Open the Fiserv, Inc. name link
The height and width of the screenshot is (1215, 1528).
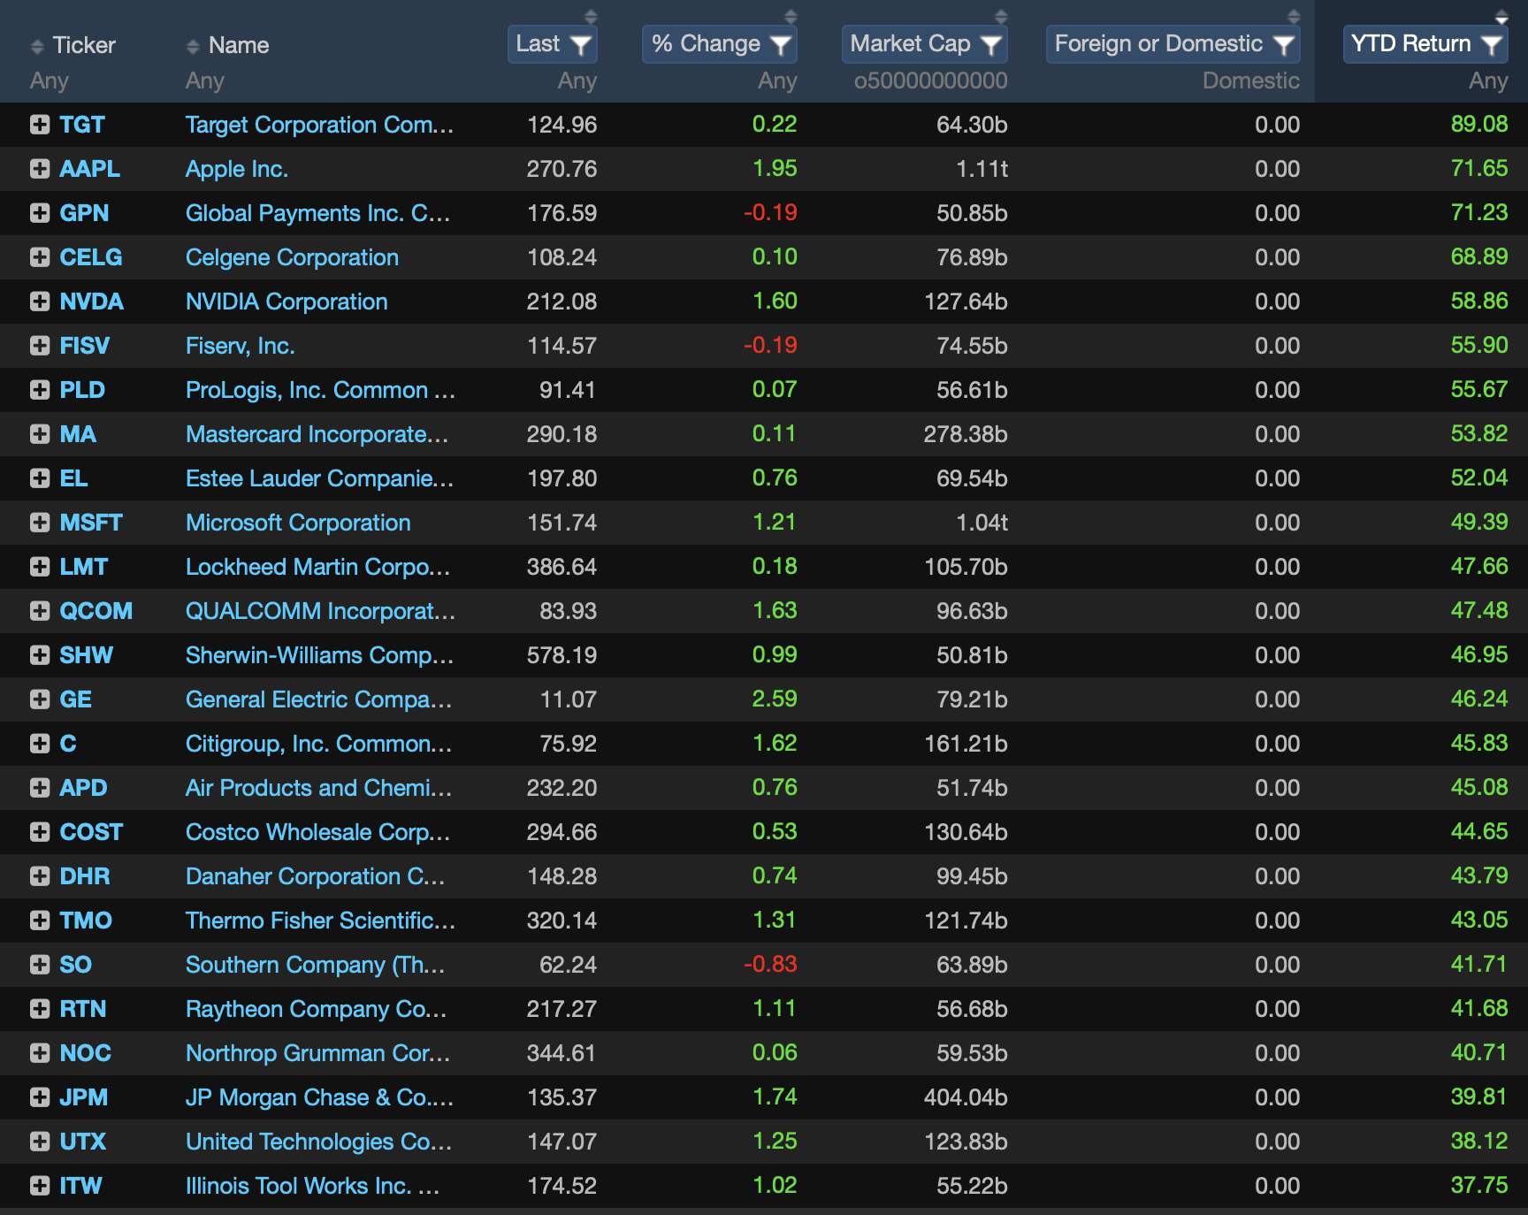click(x=240, y=346)
